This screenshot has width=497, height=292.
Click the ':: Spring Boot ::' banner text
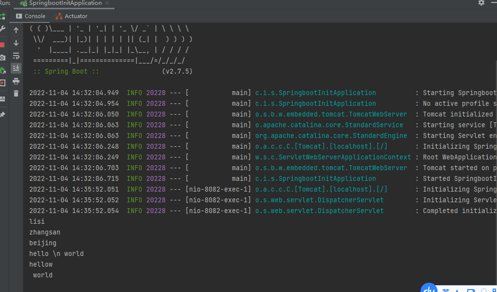pos(66,71)
